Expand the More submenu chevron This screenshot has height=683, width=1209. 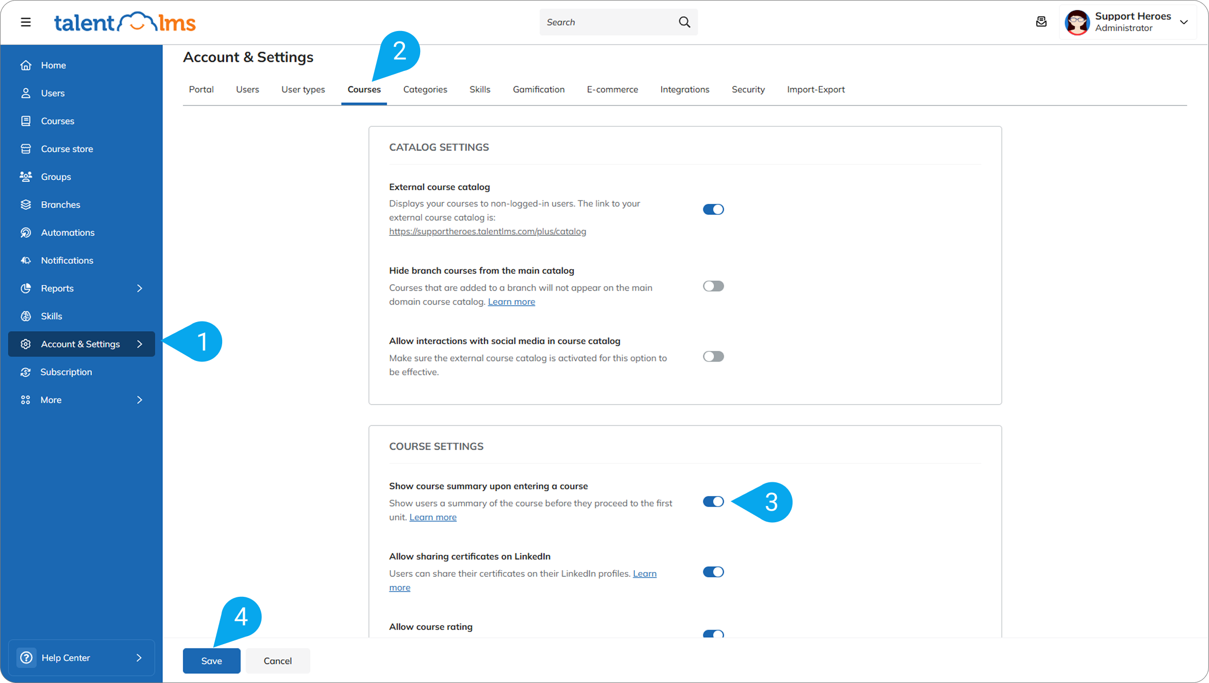(139, 400)
